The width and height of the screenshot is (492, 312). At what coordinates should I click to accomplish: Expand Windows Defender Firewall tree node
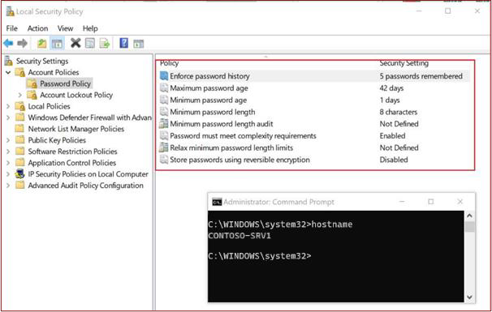(8, 118)
